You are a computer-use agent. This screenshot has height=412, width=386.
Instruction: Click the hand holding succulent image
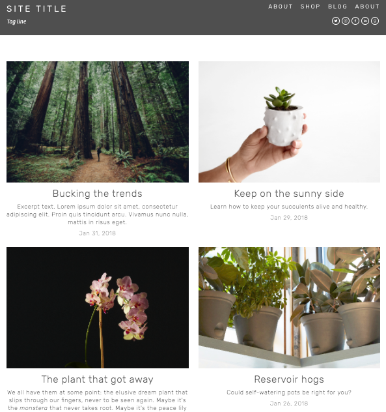coord(289,122)
